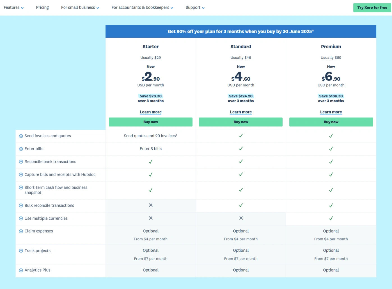Click Premium checkmark for Use multiple currencies

(331, 218)
